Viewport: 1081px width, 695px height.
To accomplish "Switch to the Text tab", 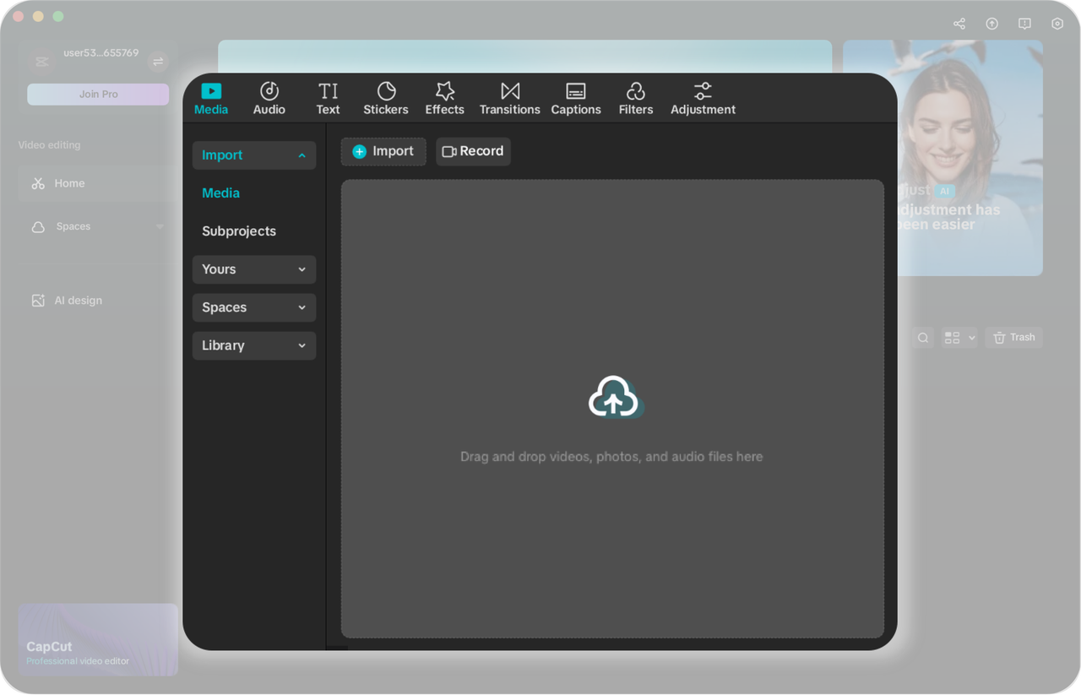I will (x=328, y=97).
